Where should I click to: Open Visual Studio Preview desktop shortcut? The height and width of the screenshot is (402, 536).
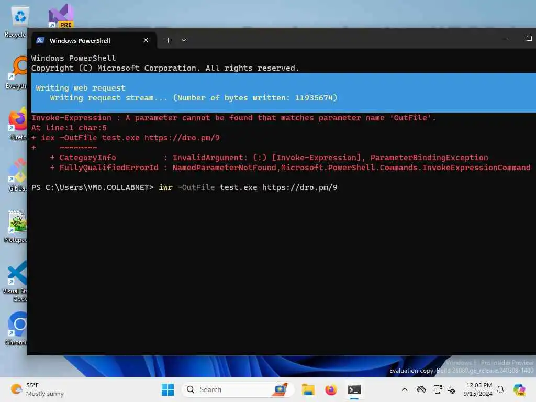[x=61, y=16]
